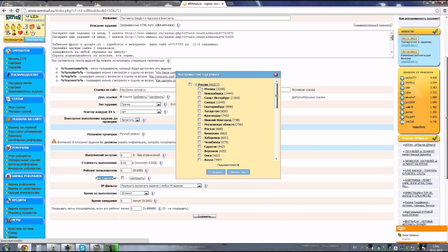Click the percent icon in sidebar toolbar
448x252 pixels.
point(7,33)
